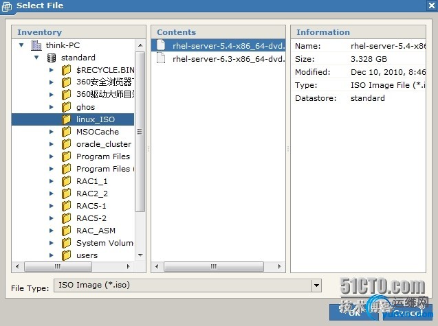Image resolution: width=438 pixels, height=326 pixels.
Task: Click the rhel-server-6.3 file icon
Action: coord(161,58)
